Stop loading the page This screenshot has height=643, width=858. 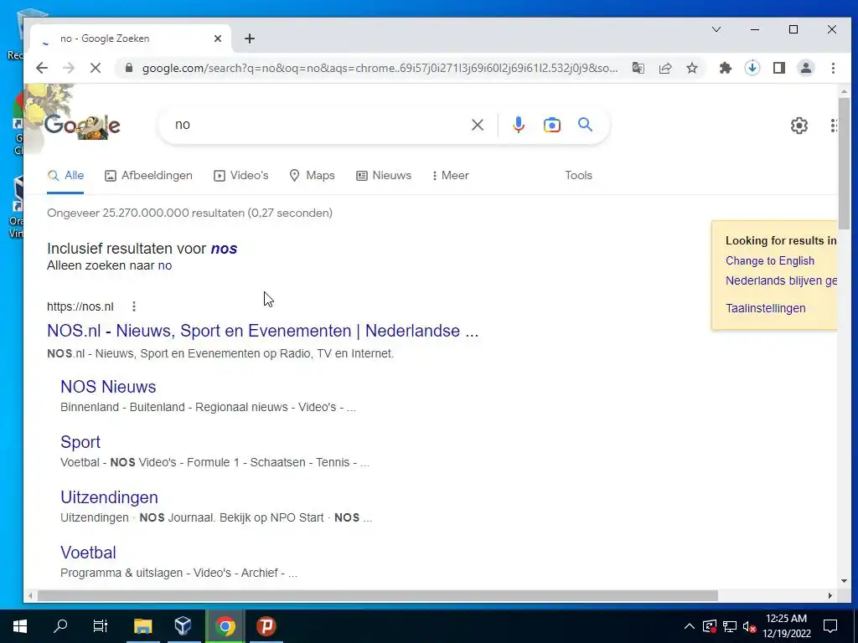(x=96, y=68)
